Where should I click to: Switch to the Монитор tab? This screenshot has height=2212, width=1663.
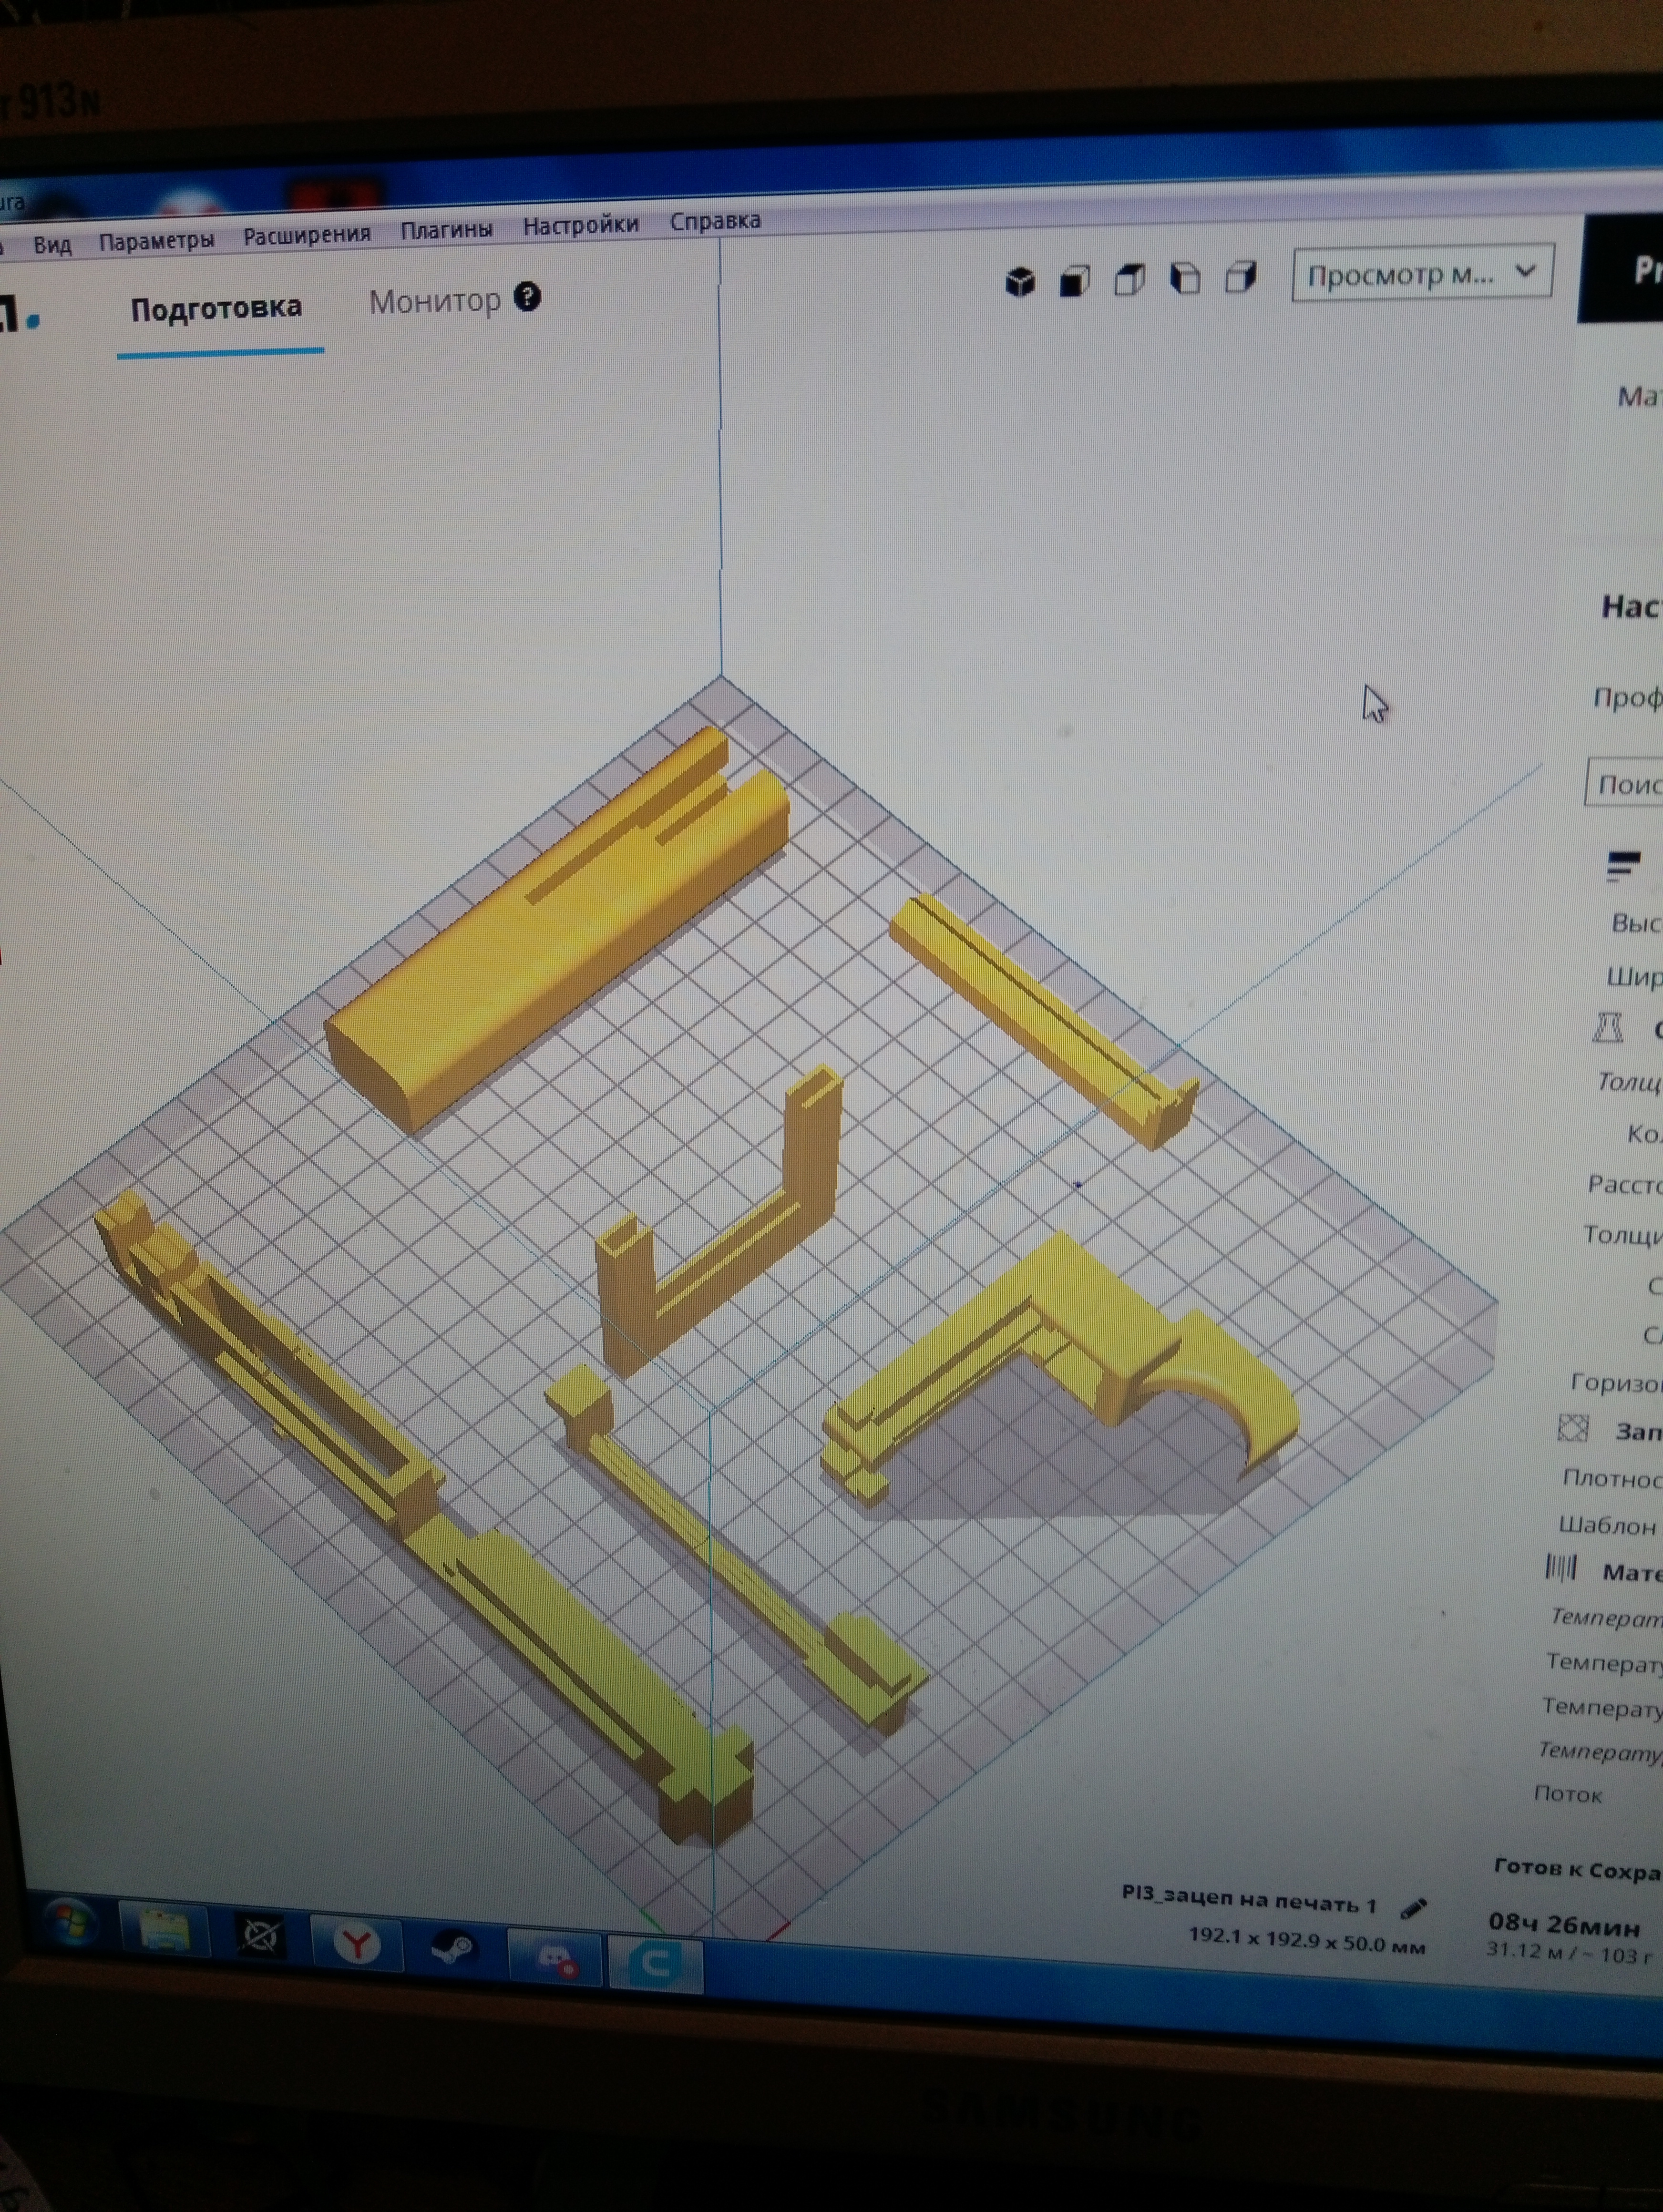coord(434,301)
